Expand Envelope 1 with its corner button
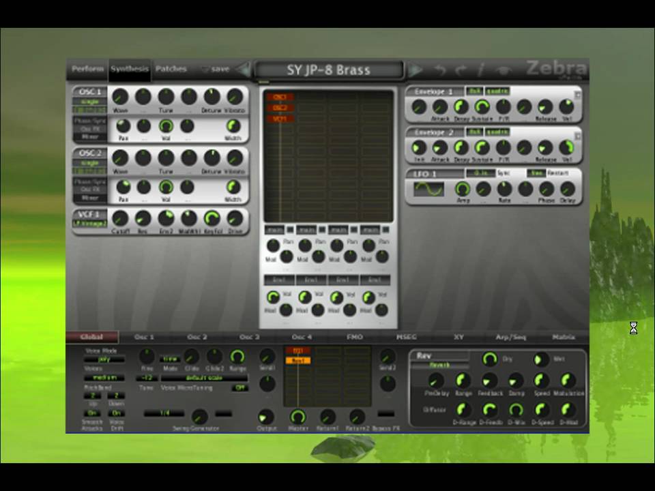This screenshot has width=655, height=491. coord(578,95)
